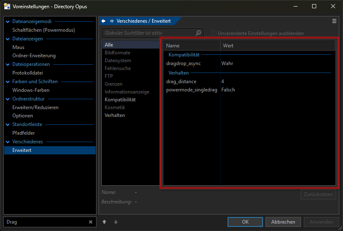Toggle Unveränderte Einstellungen ausblenden checkbox
343x231 pixels.
[x=214, y=33]
